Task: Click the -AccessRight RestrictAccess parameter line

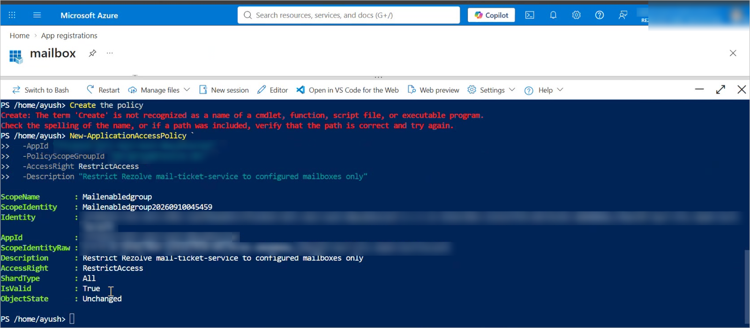Action: coord(81,167)
